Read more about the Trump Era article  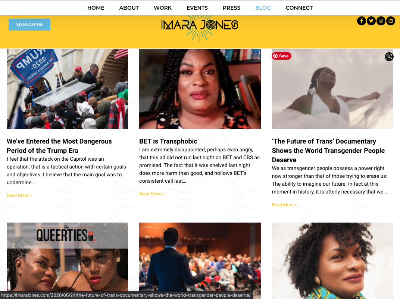click(x=19, y=195)
